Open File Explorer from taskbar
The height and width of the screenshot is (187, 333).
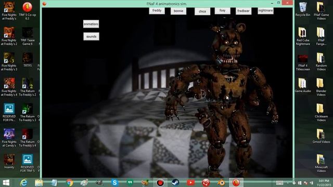click(x=39, y=182)
